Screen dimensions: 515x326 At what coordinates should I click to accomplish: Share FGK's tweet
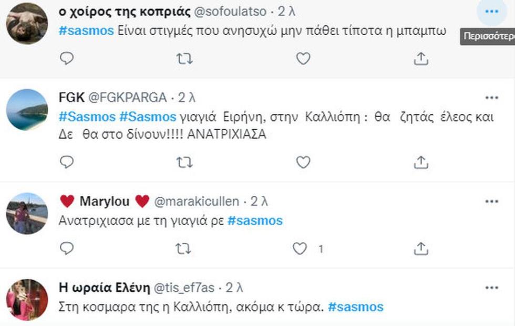[420, 163]
